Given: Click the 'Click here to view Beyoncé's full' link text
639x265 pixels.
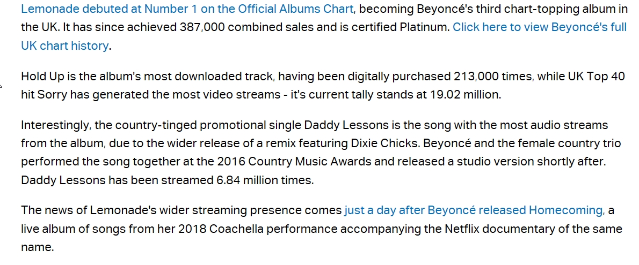Looking at the screenshot, I should click(540, 27).
